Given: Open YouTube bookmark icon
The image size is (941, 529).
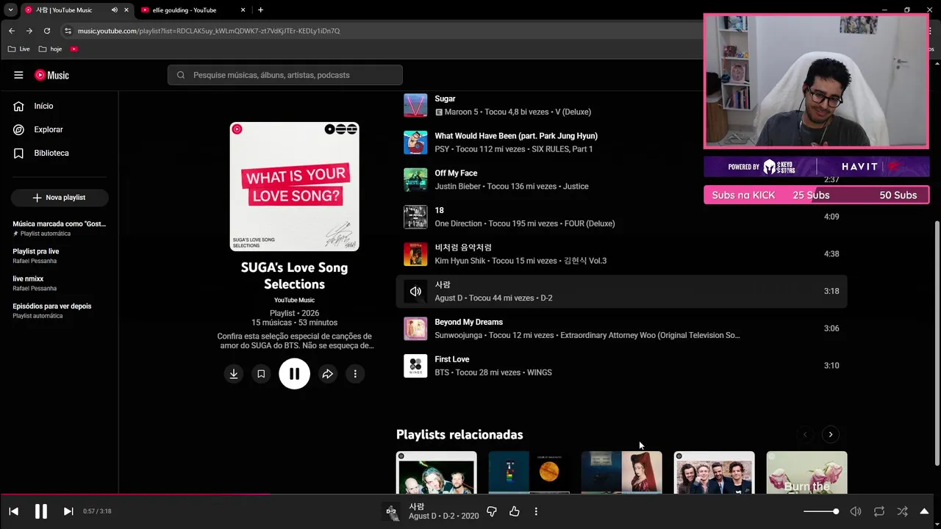Looking at the screenshot, I should [74, 48].
